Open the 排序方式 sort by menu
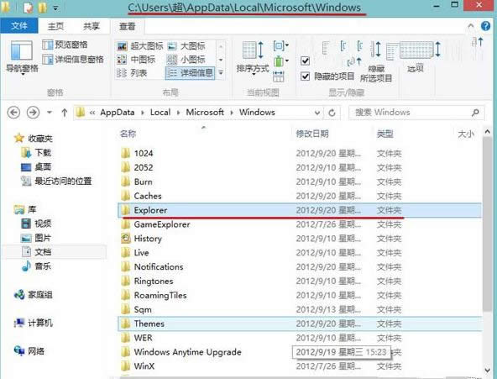The image size is (497, 379). (253, 58)
